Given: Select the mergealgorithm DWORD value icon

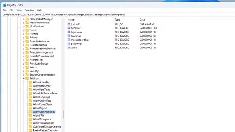Looking at the screenshot, I should pyautogui.click(x=69, y=40).
